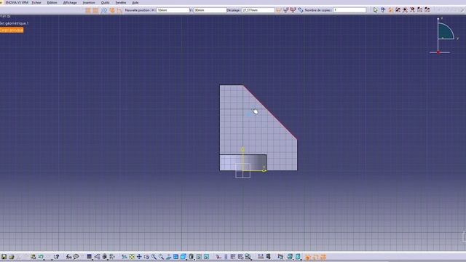Open the ENOVIA V5 VPM menu

17,2
